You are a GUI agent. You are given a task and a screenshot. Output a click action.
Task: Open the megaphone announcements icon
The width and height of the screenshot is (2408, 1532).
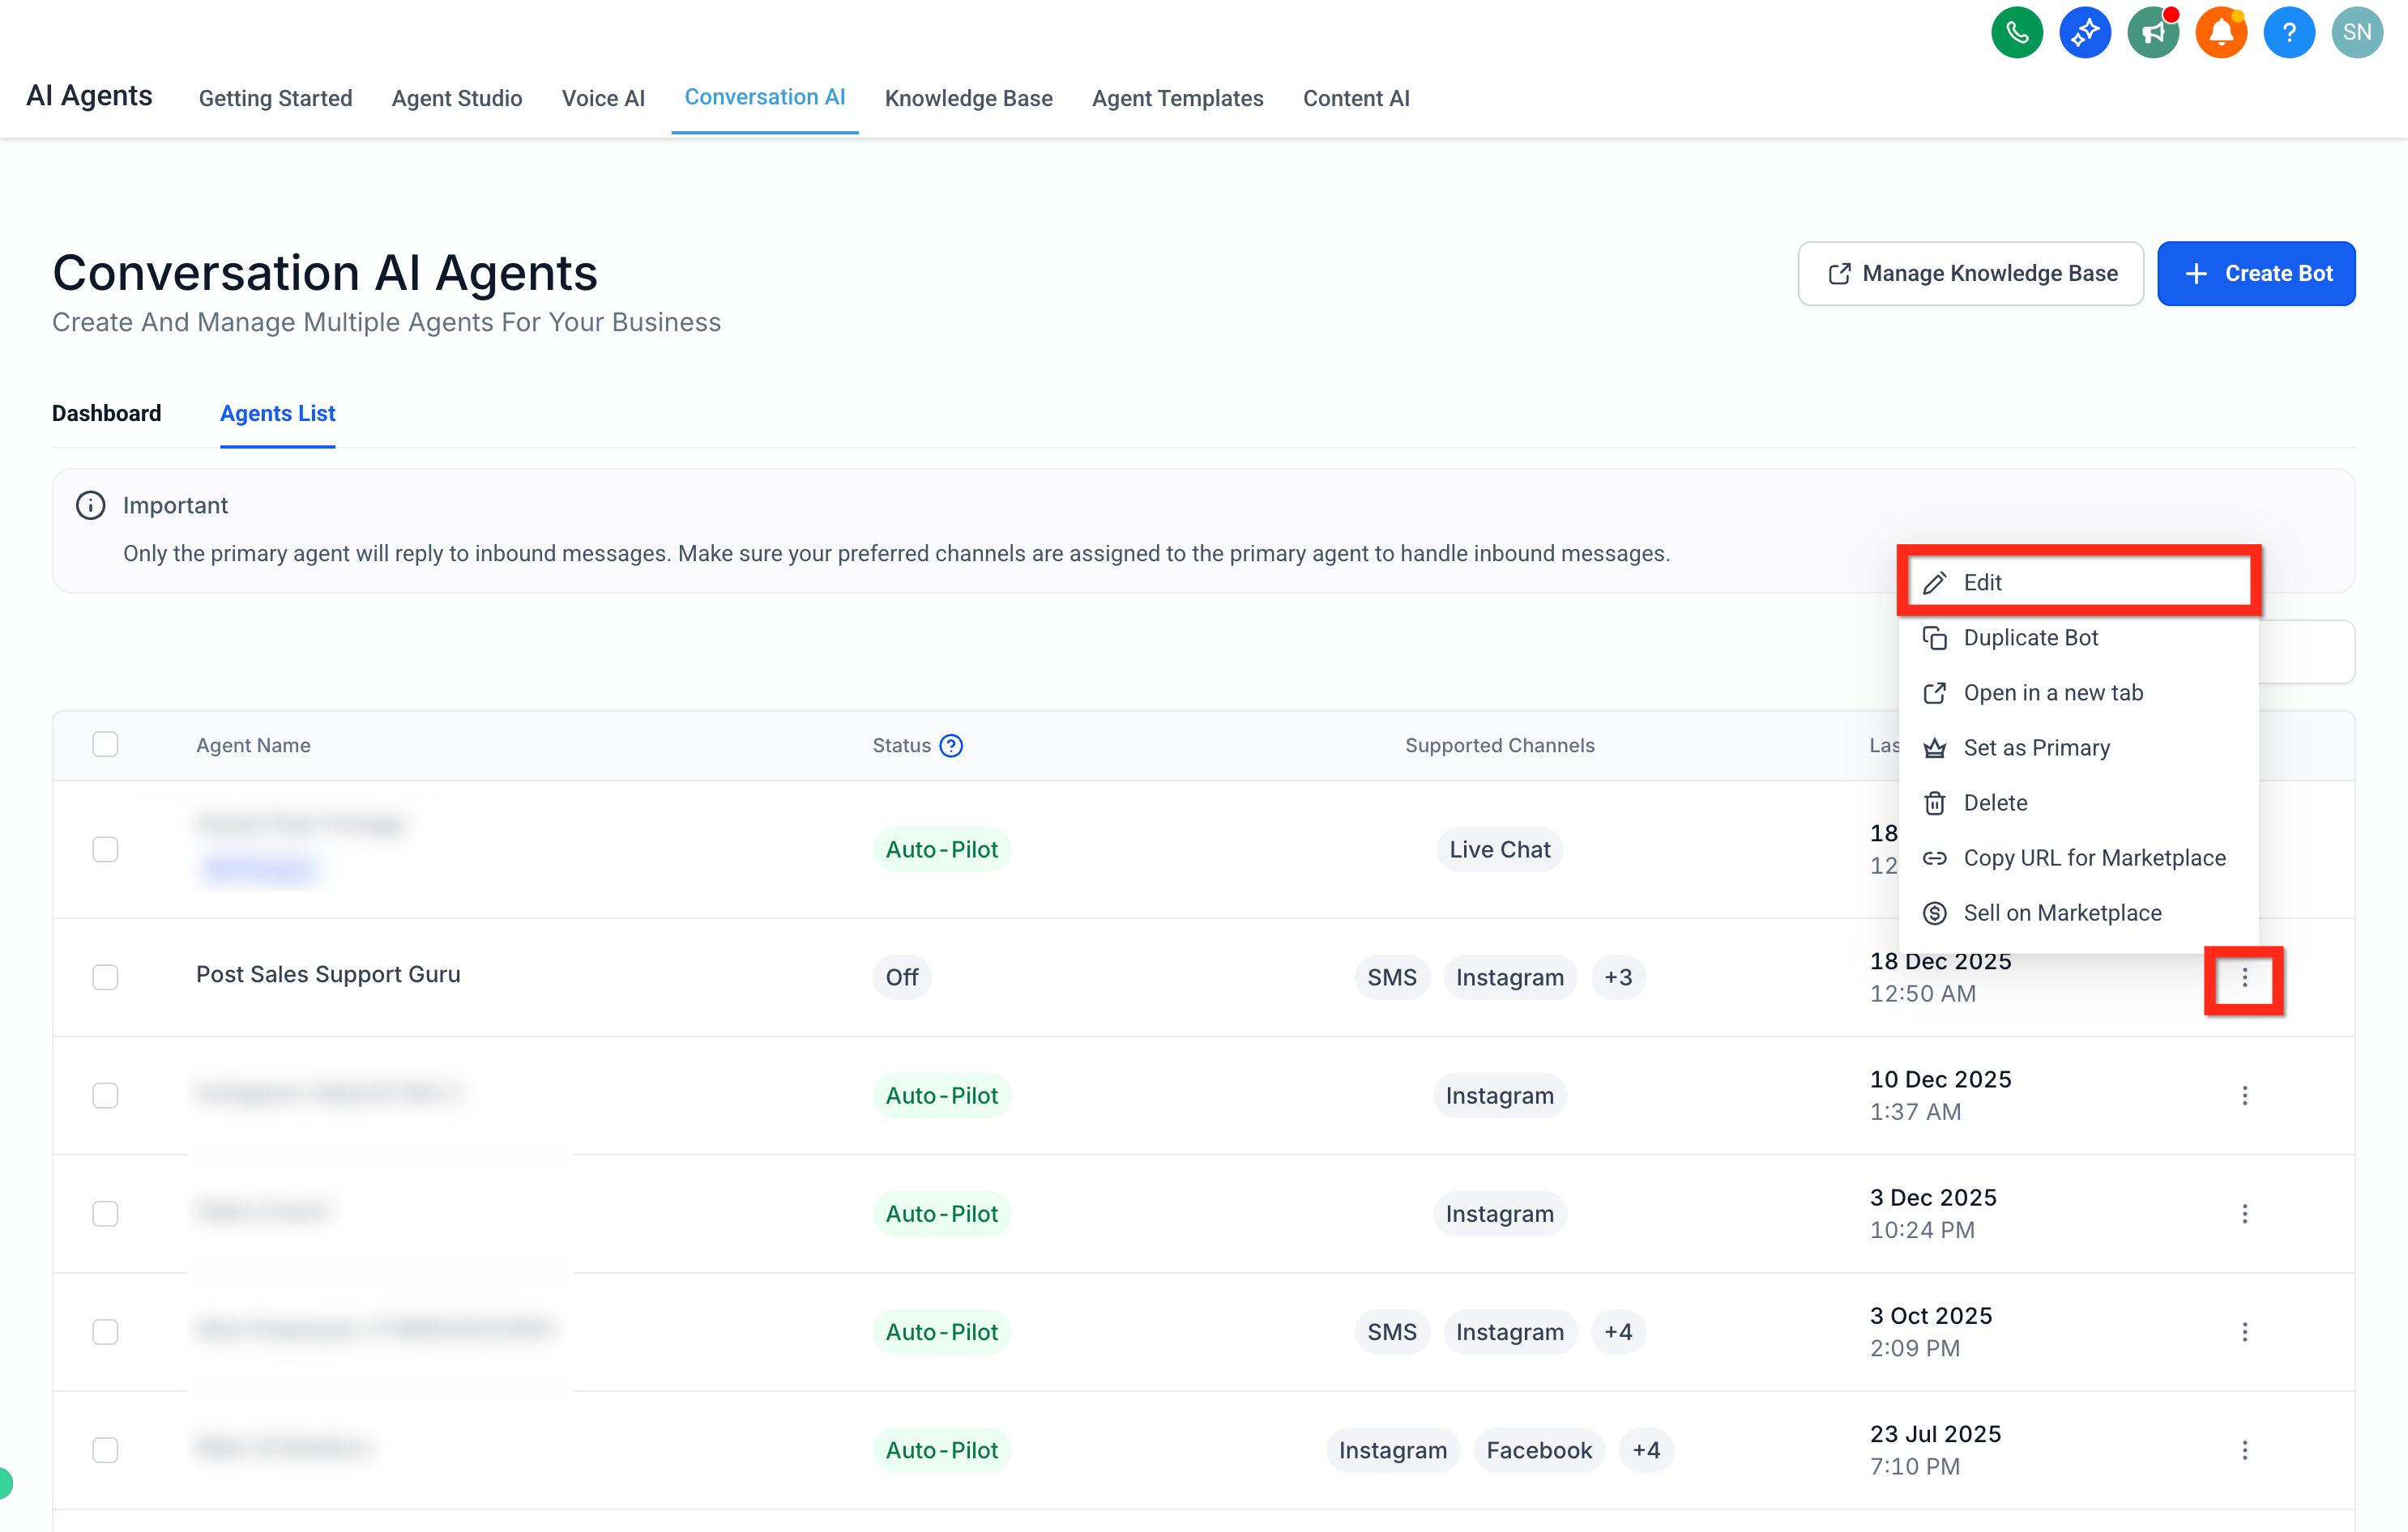[x=2152, y=32]
